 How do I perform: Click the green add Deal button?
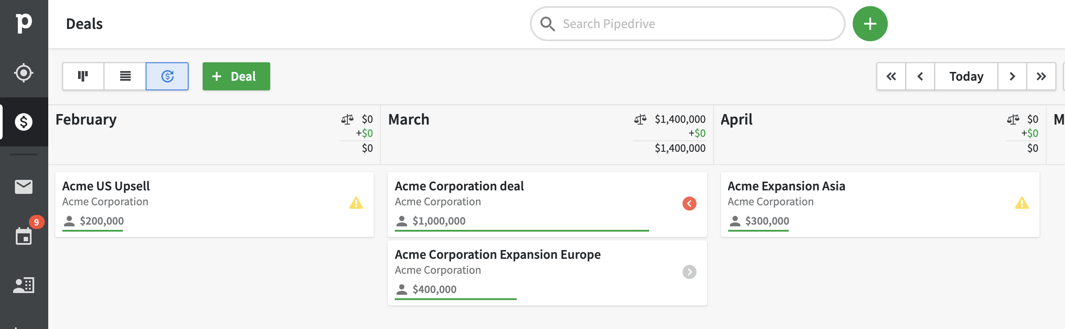tap(236, 76)
